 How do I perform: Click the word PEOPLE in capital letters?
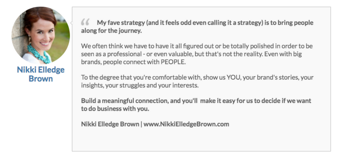[173, 62]
